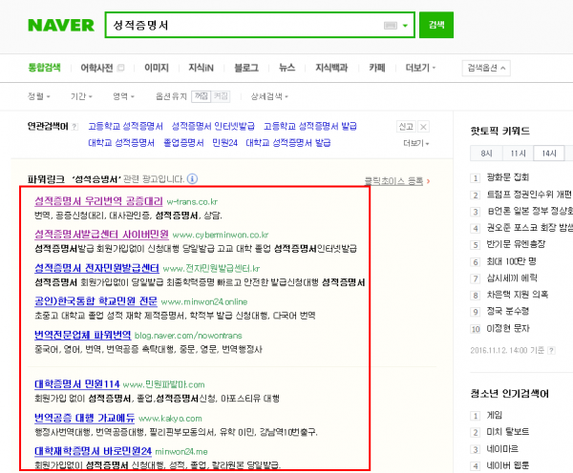Image resolution: width=573 pixels, height=473 pixels.
Task: Click the NAVER logo
Action: pos(61,25)
